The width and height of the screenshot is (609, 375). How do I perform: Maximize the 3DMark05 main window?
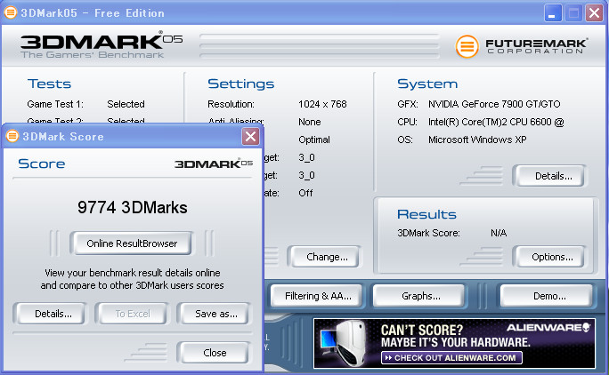click(574, 13)
